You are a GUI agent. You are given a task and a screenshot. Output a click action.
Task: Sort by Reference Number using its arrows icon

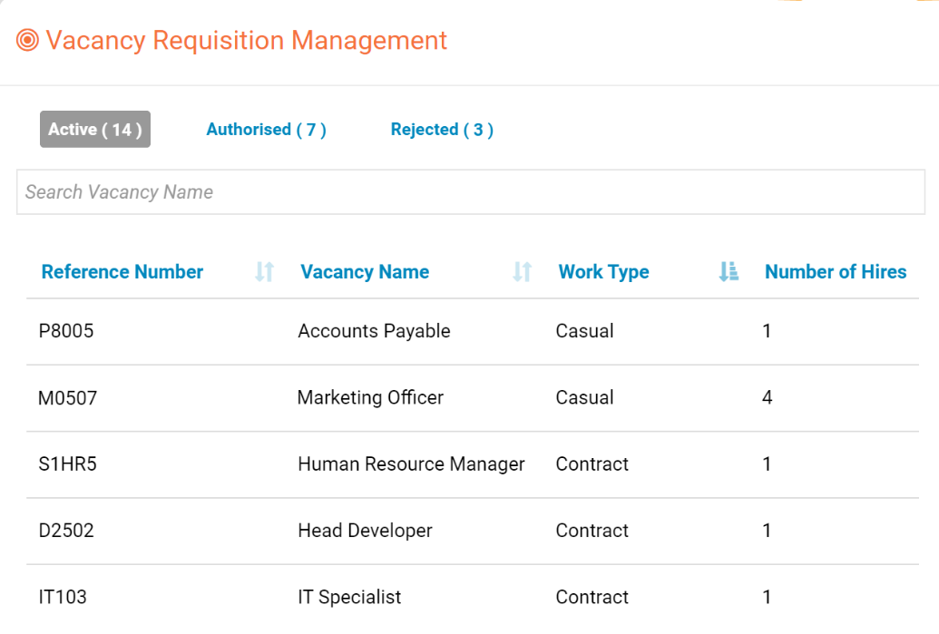pyautogui.click(x=264, y=271)
